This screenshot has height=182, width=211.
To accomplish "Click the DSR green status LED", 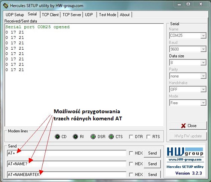I will click(93, 136).
